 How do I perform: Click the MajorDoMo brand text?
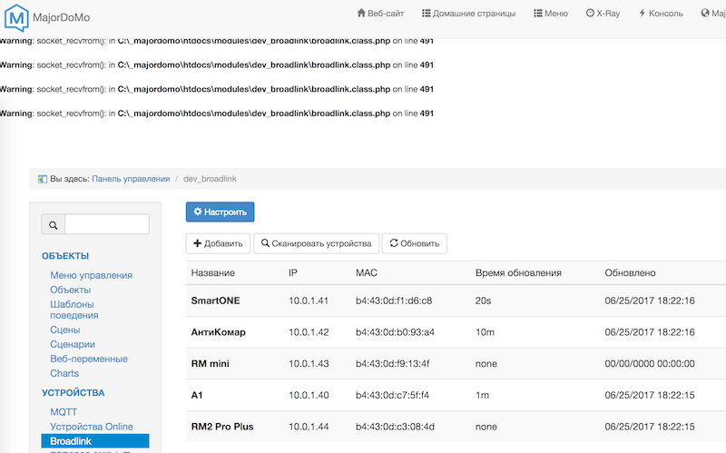(x=61, y=17)
